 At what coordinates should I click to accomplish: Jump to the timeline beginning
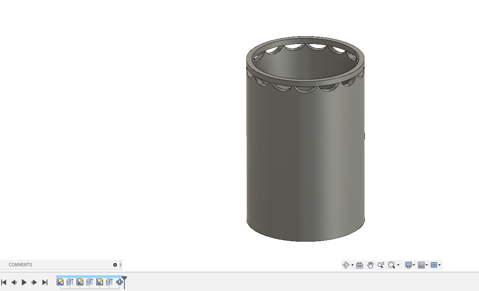tap(4, 282)
